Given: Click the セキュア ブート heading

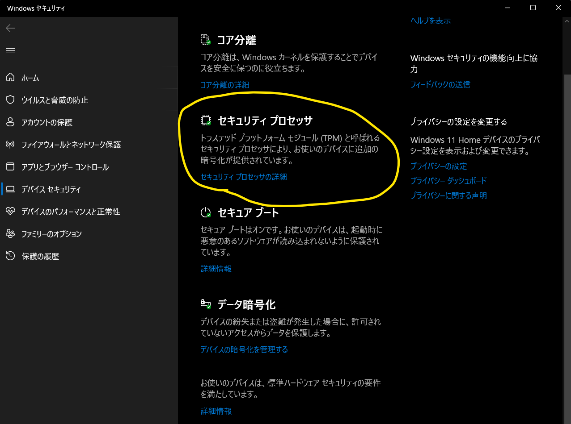Looking at the screenshot, I should click(248, 212).
